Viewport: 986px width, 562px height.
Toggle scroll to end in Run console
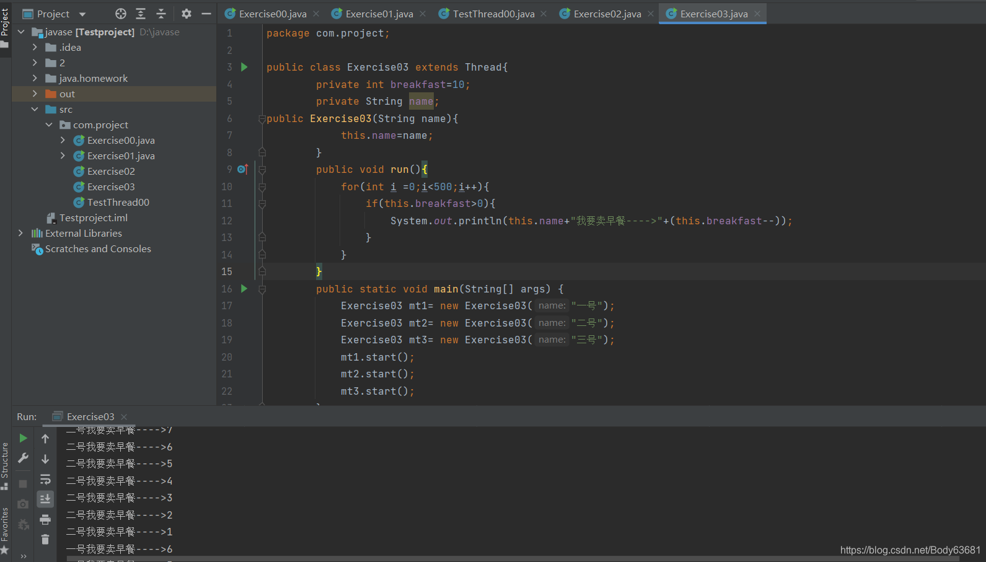pyautogui.click(x=45, y=499)
